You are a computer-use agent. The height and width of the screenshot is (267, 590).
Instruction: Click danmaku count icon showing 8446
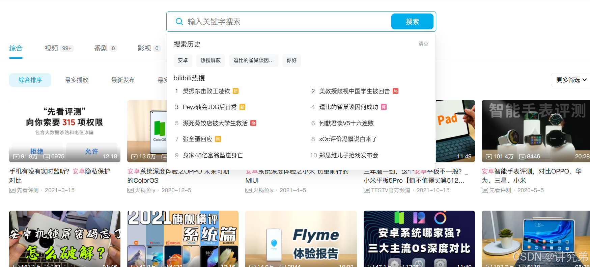tap(522, 157)
